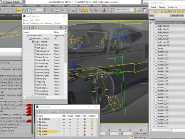Expand the wheels layer node

(38, 134)
